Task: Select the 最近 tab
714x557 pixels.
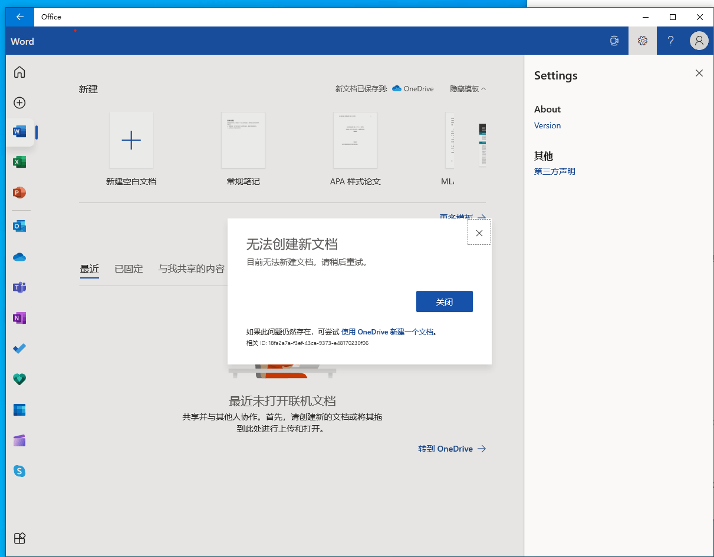Action: tap(90, 269)
